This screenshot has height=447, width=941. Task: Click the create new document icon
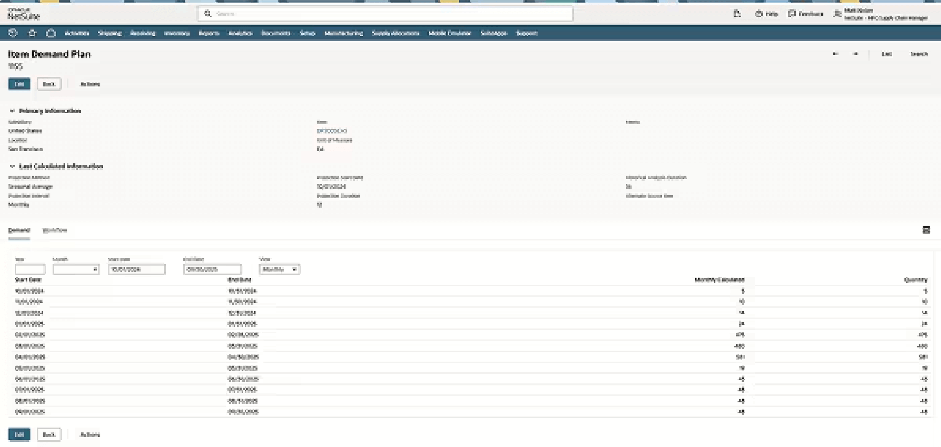[x=737, y=14]
